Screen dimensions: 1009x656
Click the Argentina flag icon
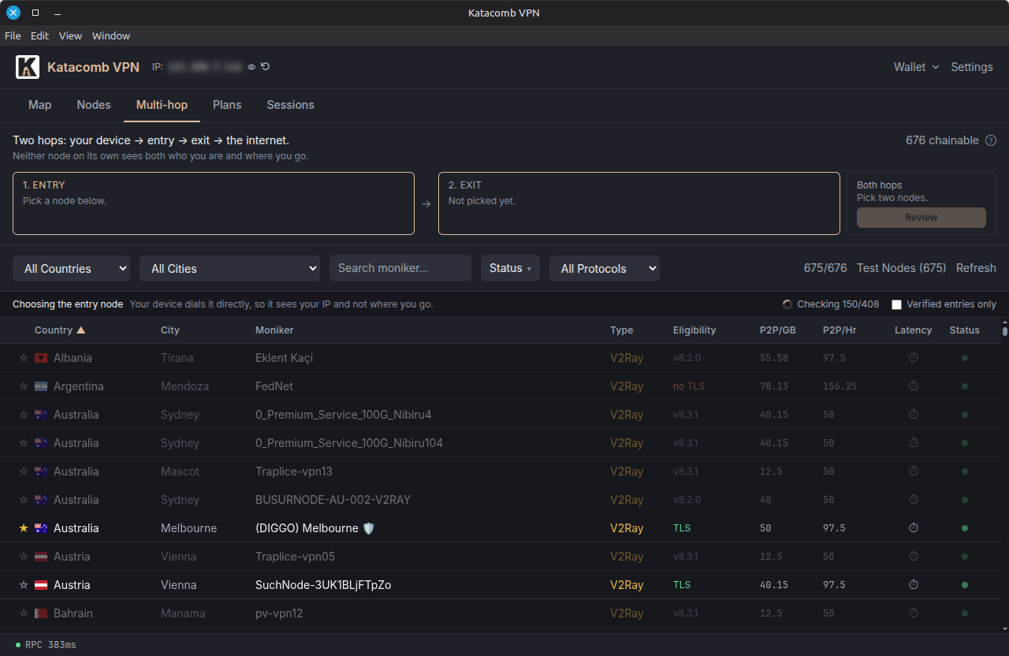[41, 386]
